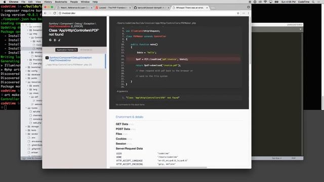Screen dimensions: 324x182
Task: Collapse the routes folder in the editor sidebar
Action: 26,108
